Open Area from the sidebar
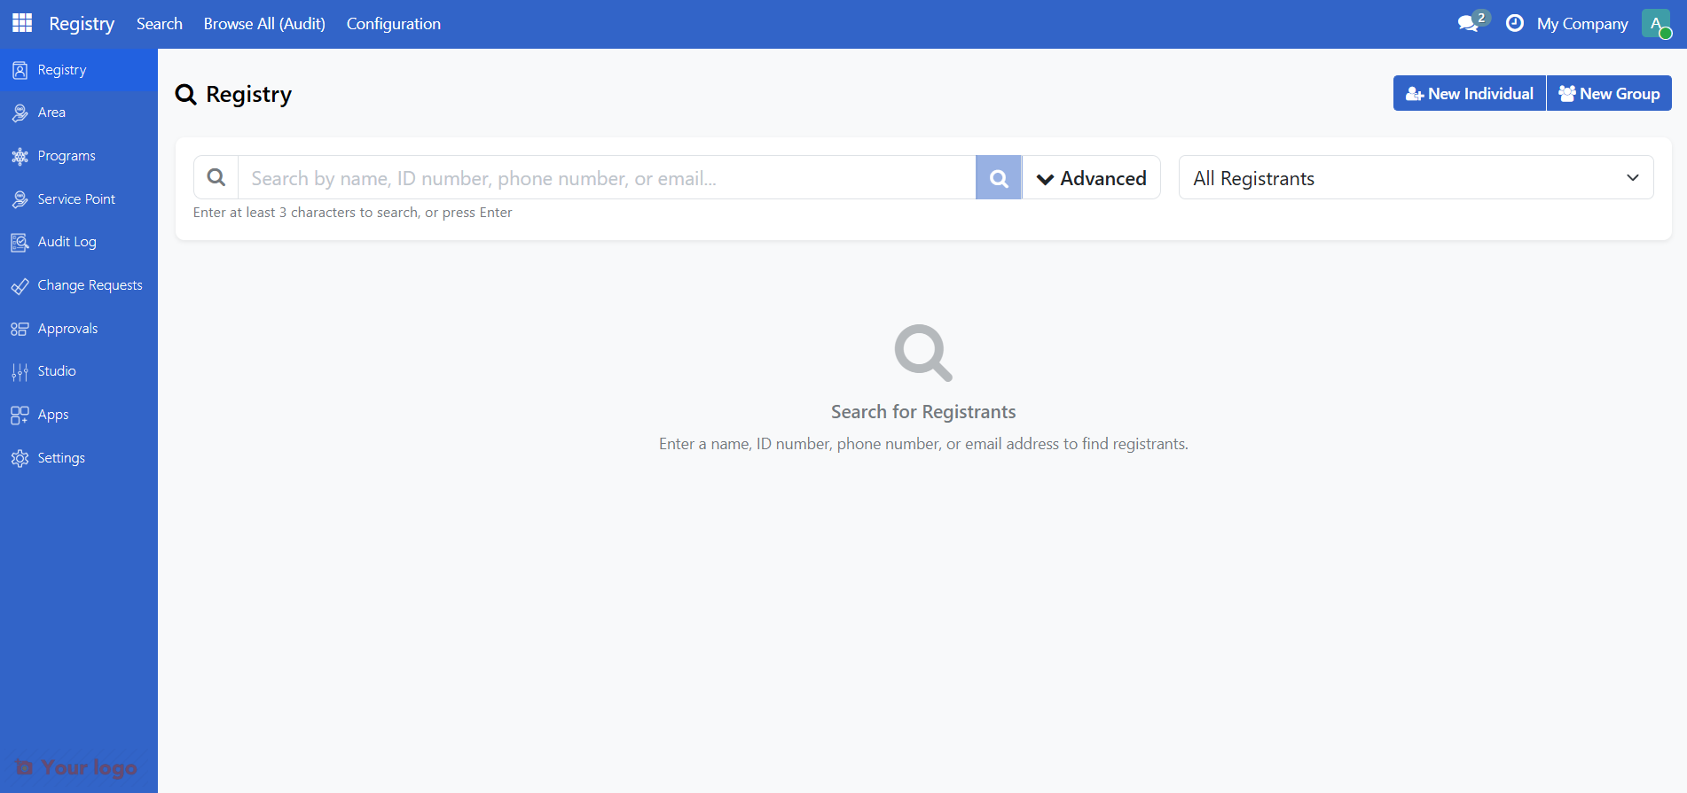Viewport: 1687px width, 793px height. point(79,113)
